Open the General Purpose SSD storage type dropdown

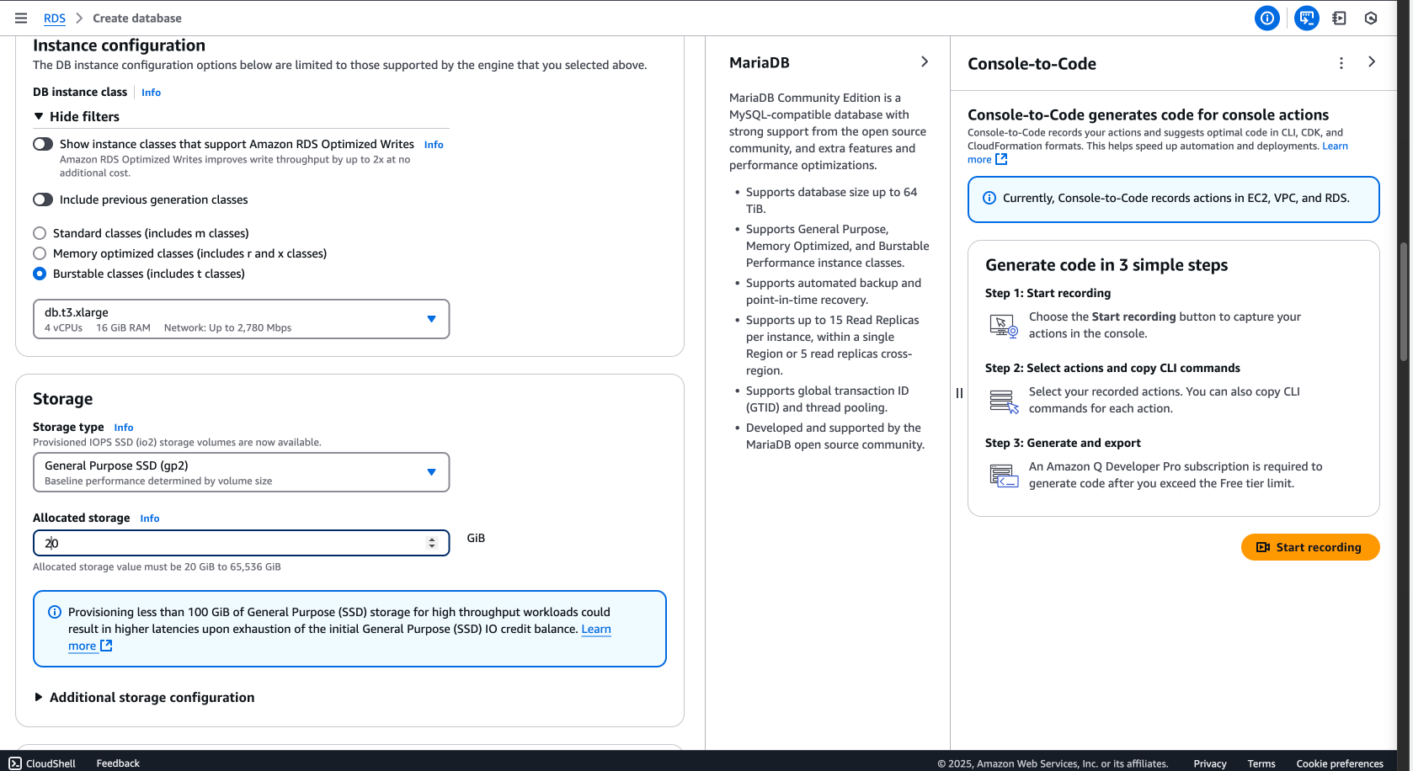pyautogui.click(x=241, y=472)
